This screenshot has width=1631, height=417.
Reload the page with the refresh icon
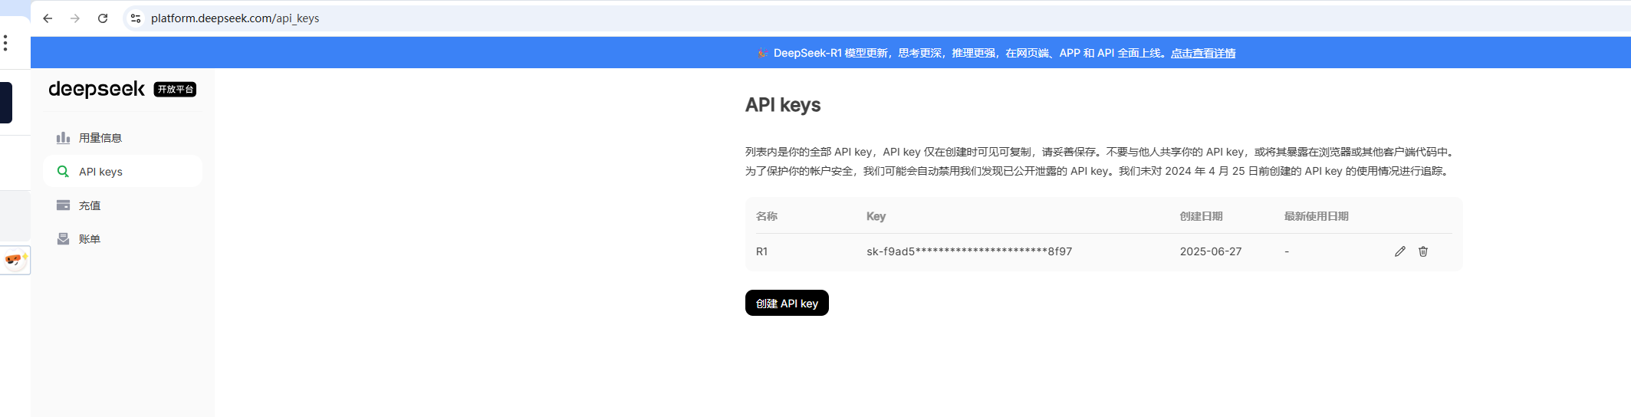pos(103,18)
